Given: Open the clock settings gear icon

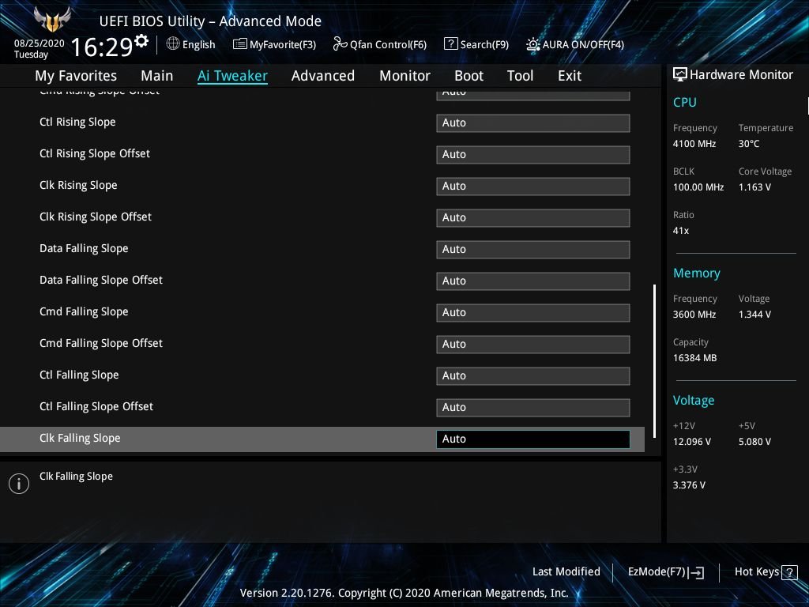Looking at the screenshot, I should [141, 41].
